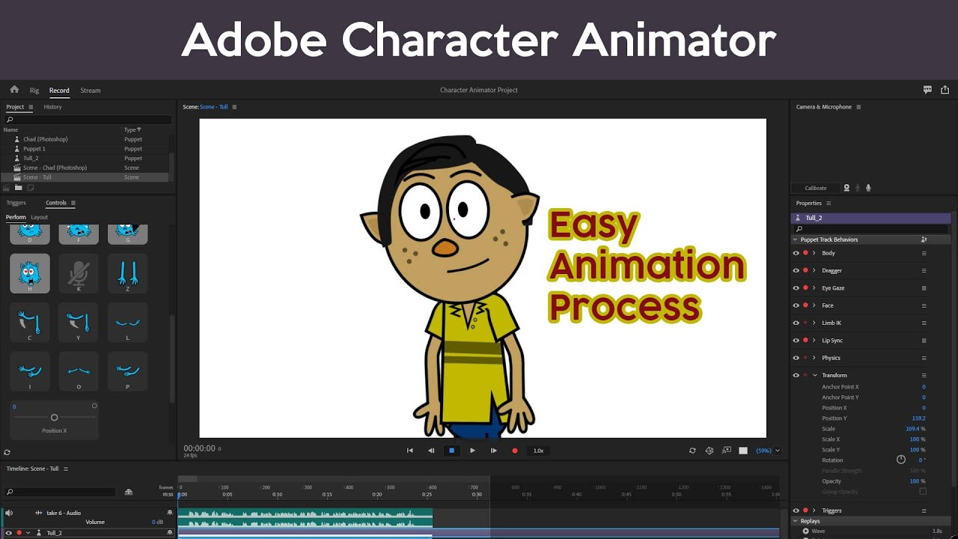The height and width of the screenshot is (539, 958).
Task: Click the Rotation dial control
Action: (901, 460)
